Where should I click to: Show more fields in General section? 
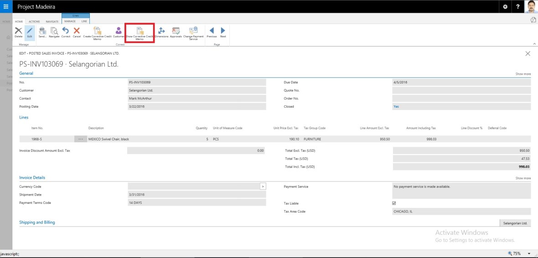(523, 74)
